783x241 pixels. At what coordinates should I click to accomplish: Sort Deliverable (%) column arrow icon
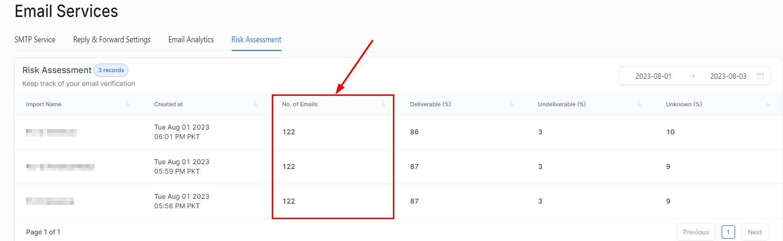[x=512, y=104]
